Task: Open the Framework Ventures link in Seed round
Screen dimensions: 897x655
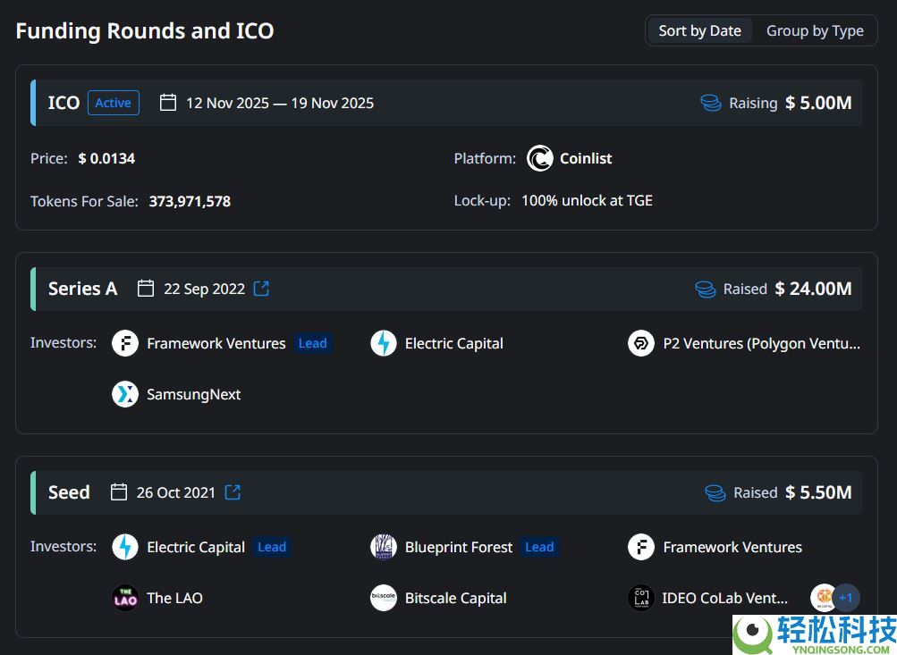Action: click(x=732, y=547)
